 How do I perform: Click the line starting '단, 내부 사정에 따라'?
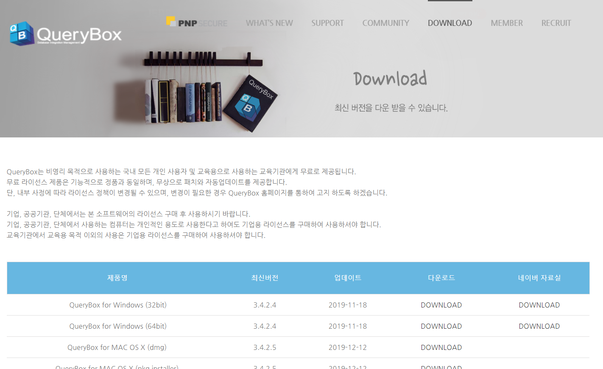197,193
